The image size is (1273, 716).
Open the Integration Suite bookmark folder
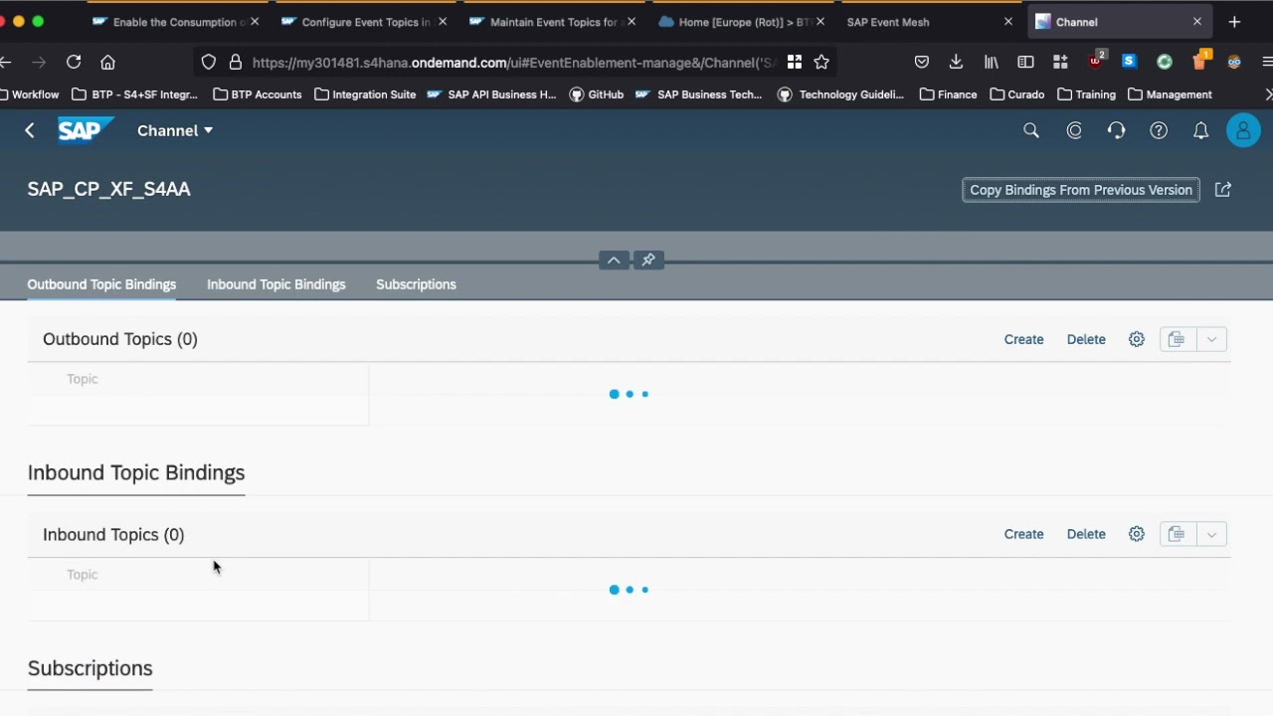coord(365,94)
